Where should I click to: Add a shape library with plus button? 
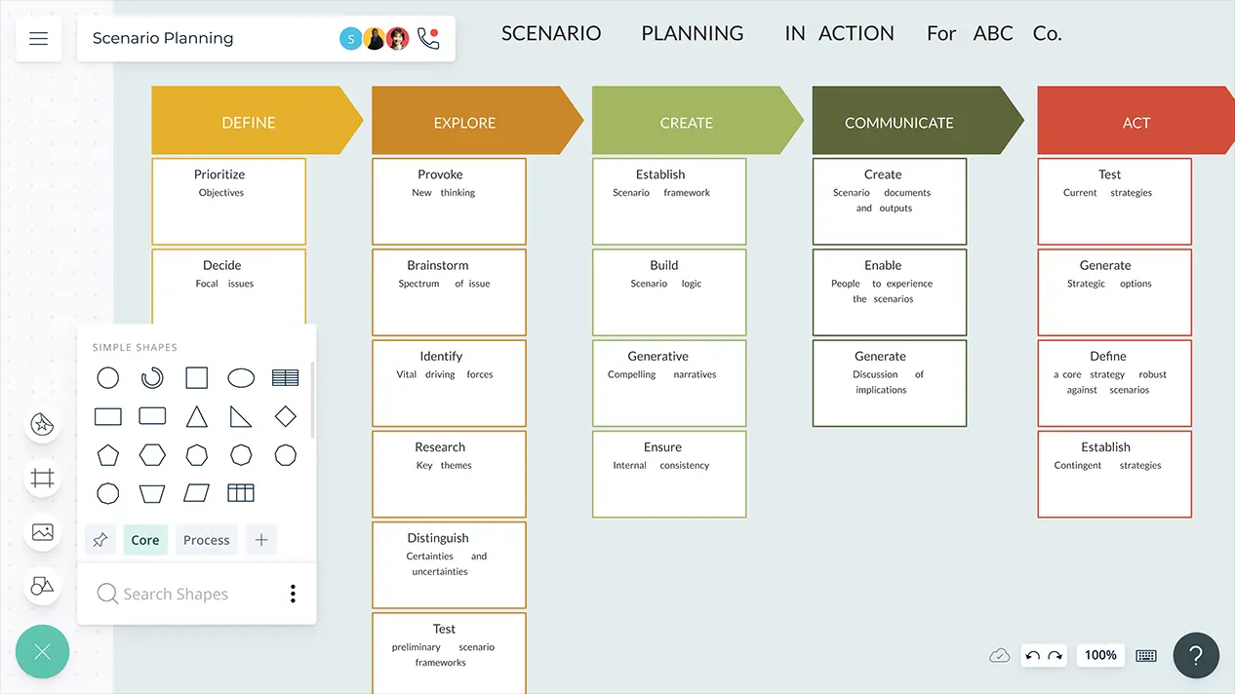pyautogui.click(x=260, y=540)
